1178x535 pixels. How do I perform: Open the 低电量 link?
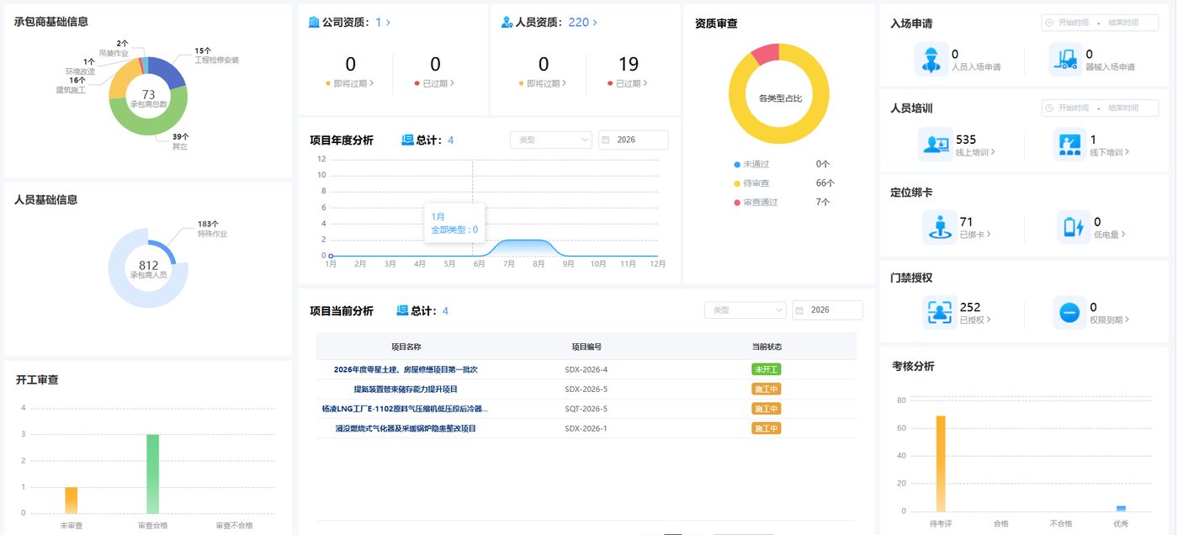tap(1110, 235)
